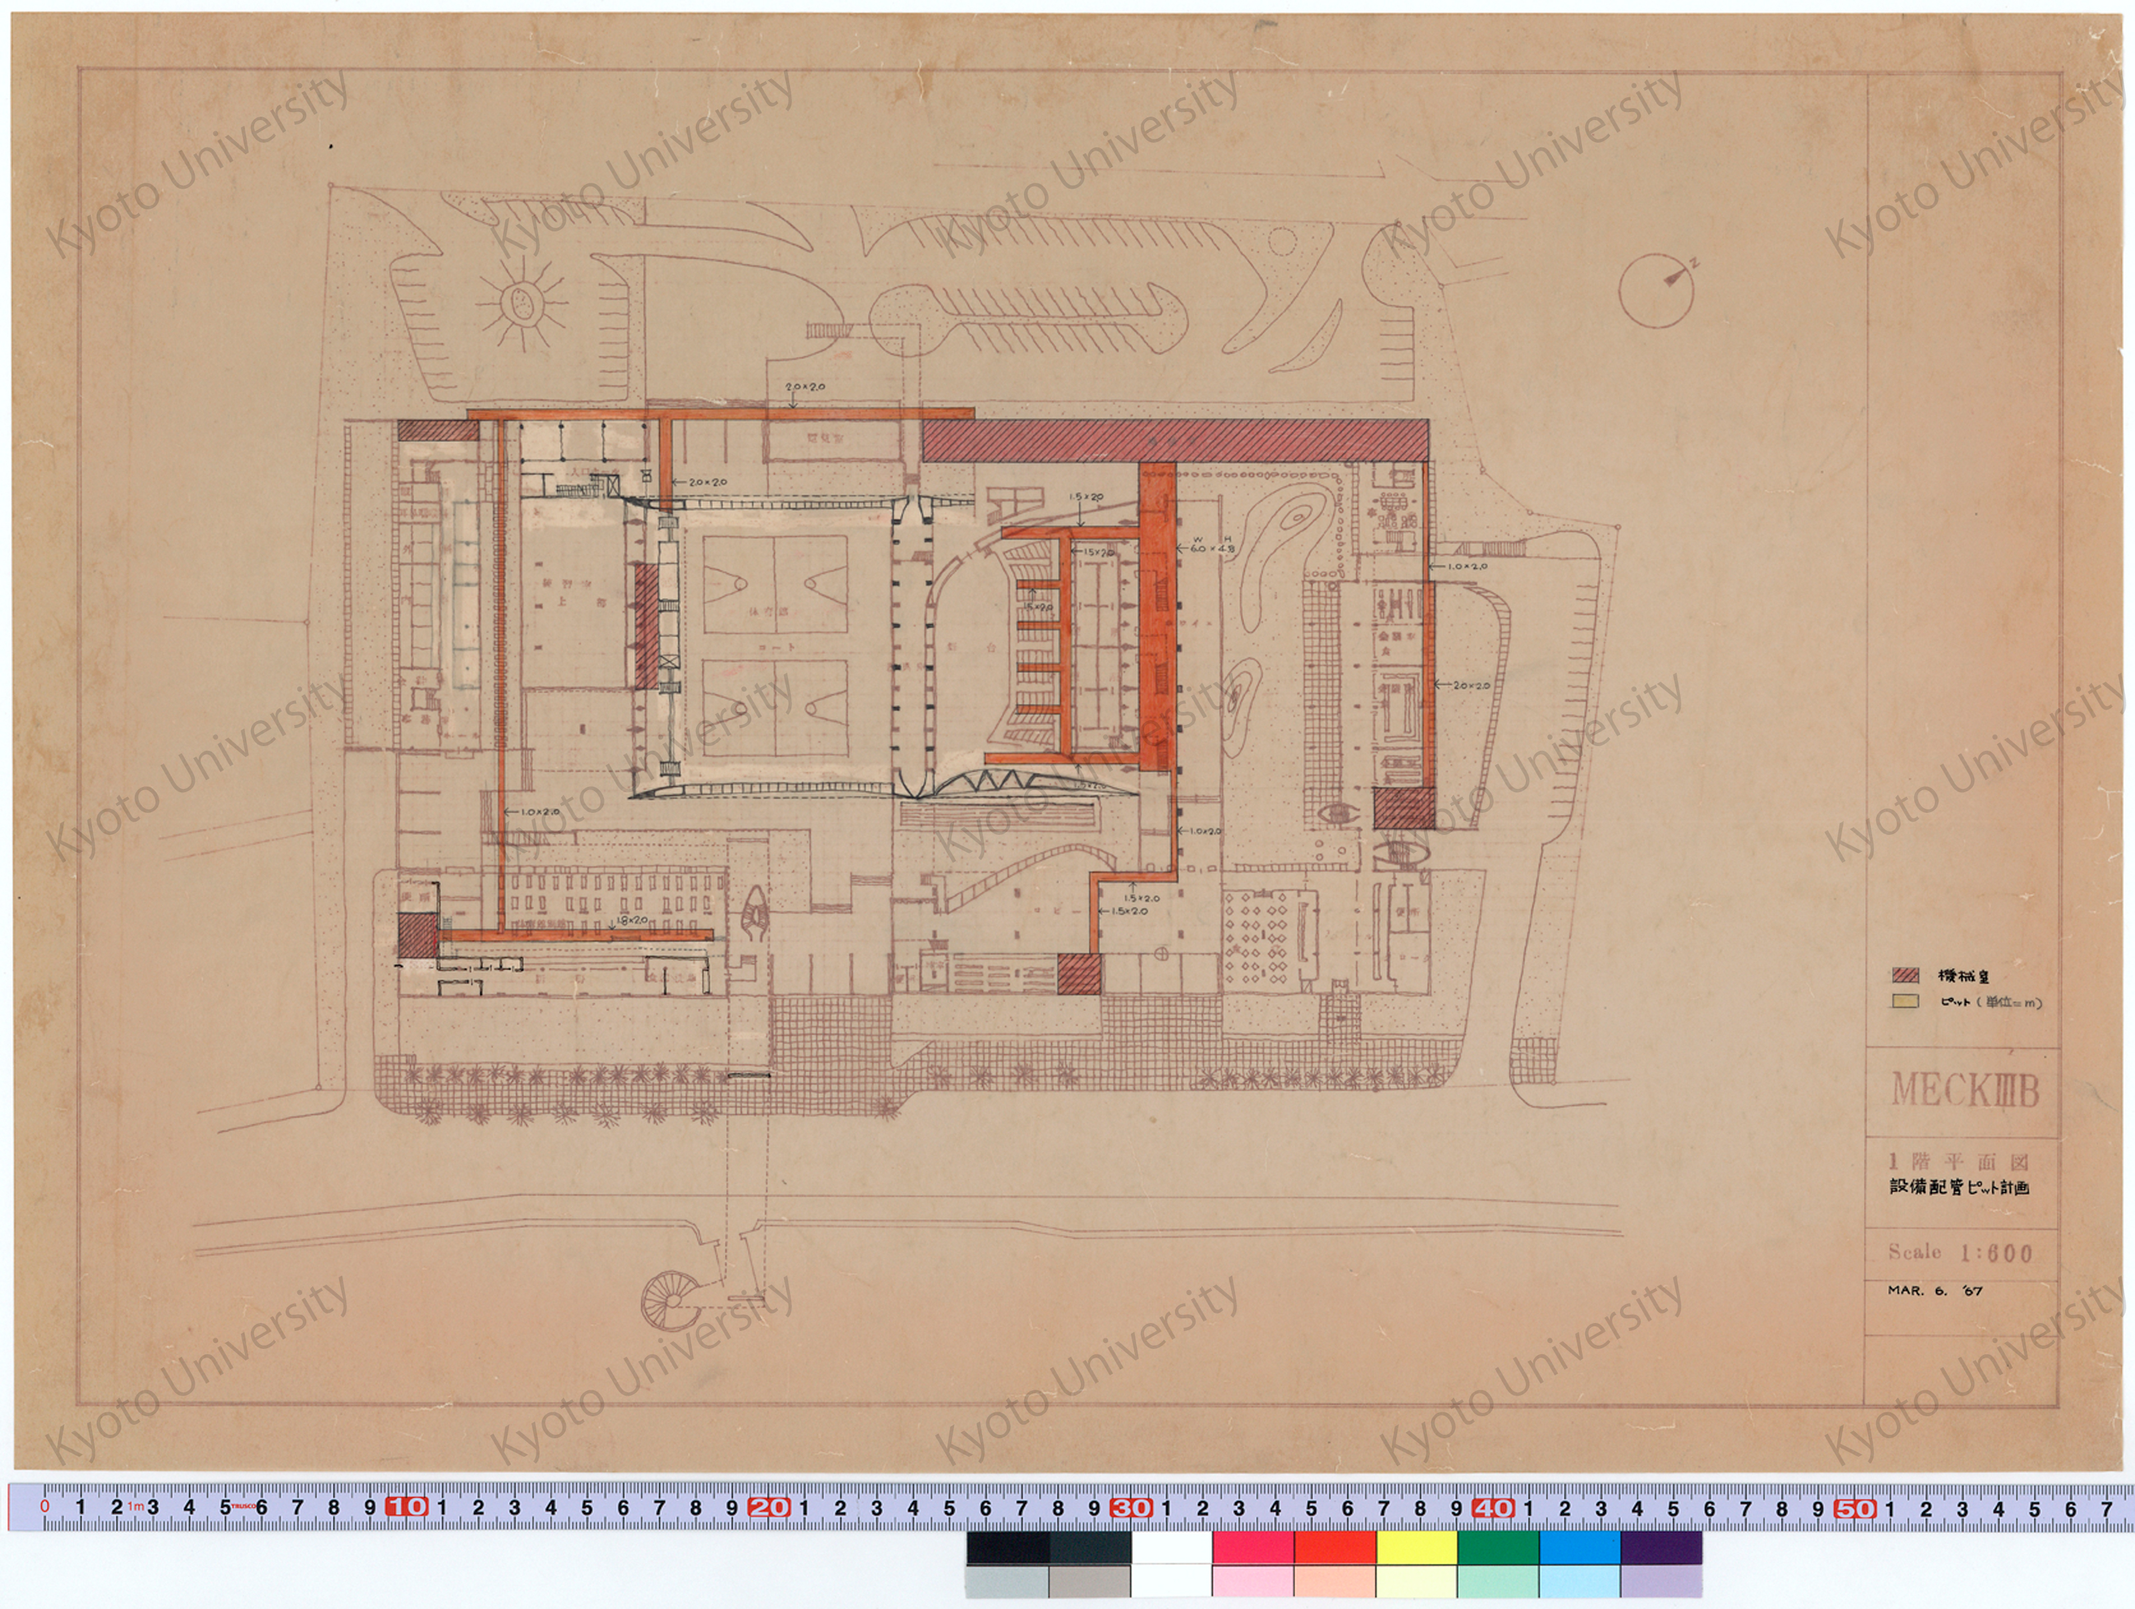Click the green color chart patch

(x=1498, y=1547)
